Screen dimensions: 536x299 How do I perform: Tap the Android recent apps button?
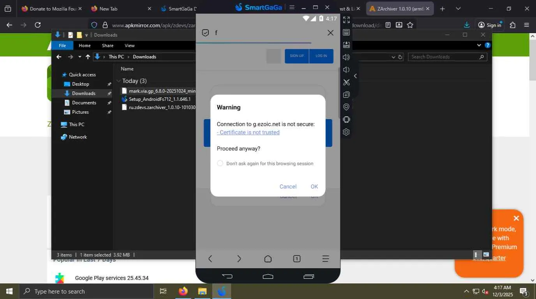pyautogui.click(x=309, y=276)
